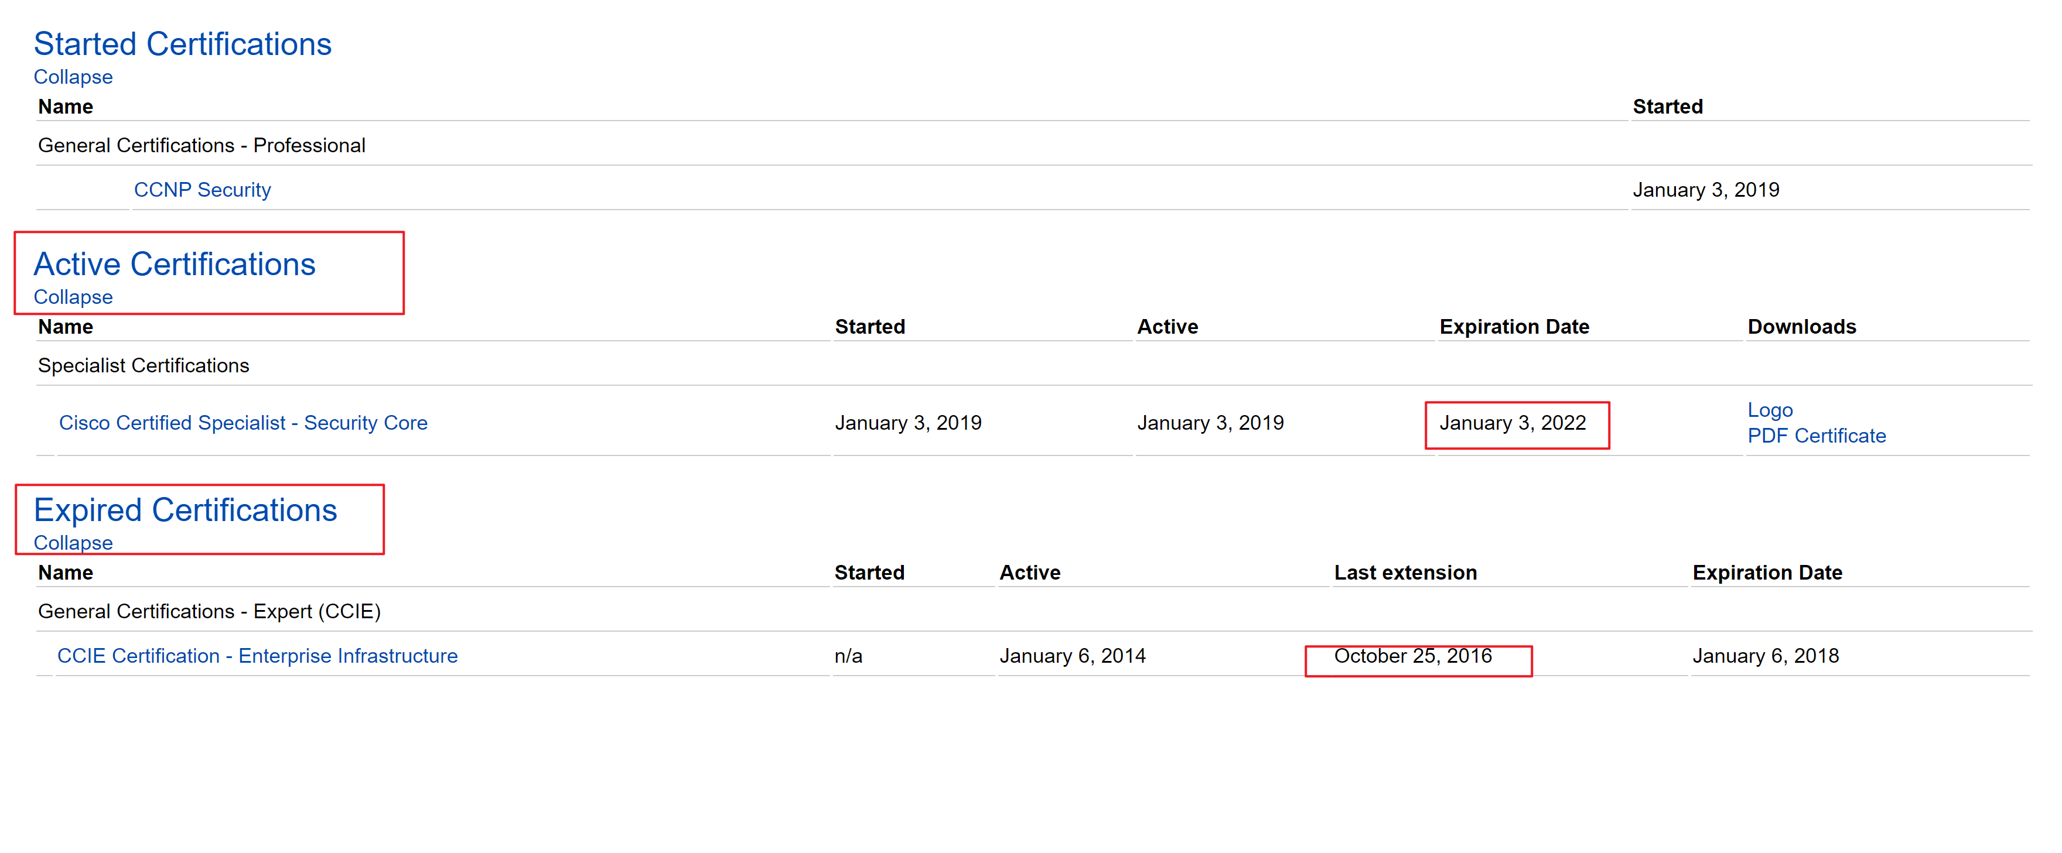This screenshot has width=2062, height=853.
Task: Select the January 3, 2022 expiration date
Action: [1513, 423]
